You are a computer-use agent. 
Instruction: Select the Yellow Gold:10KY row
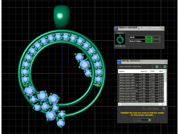click(x=141, y=77)
